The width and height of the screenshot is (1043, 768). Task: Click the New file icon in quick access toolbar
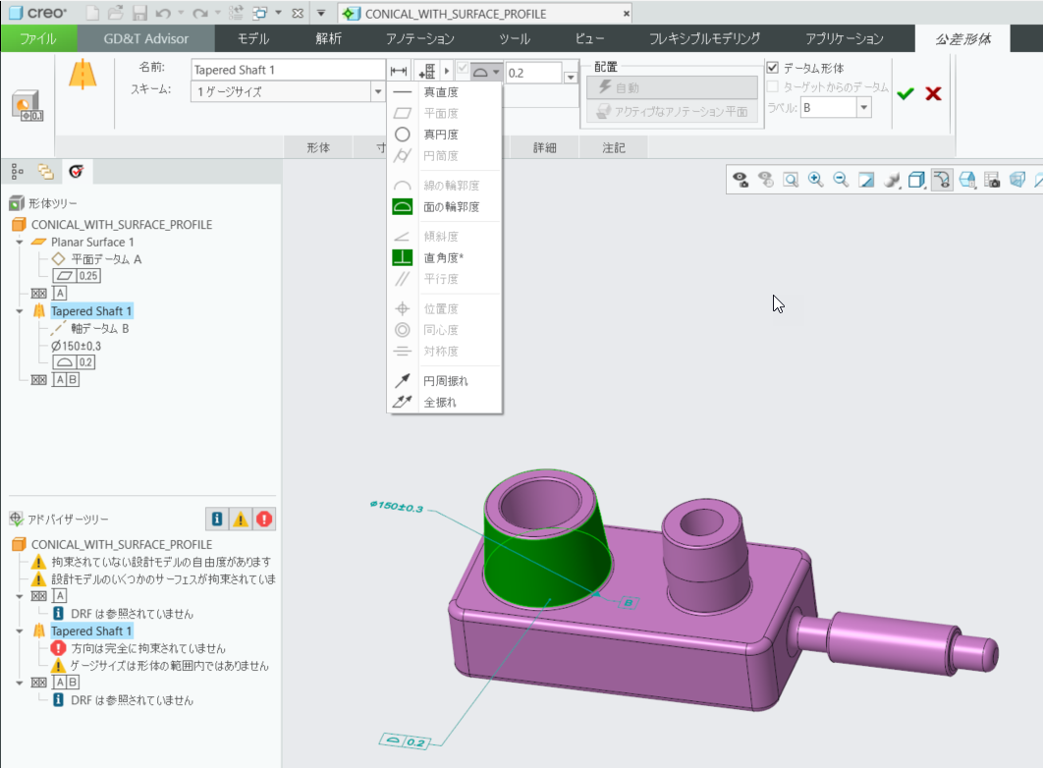click(93, 14)
